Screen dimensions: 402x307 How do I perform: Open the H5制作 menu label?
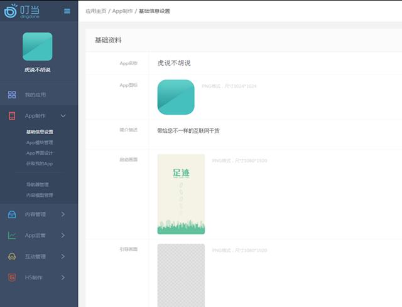coord(33,278)
